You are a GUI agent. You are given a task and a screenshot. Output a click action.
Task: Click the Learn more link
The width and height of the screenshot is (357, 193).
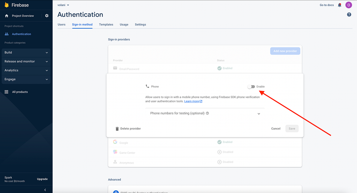pyautogui.click(x=192, y=101)
